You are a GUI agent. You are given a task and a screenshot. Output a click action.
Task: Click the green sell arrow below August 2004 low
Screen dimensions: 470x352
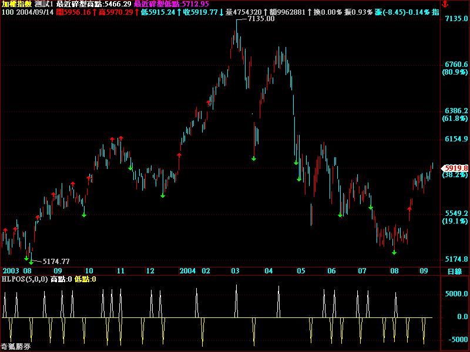click(394, 252)
